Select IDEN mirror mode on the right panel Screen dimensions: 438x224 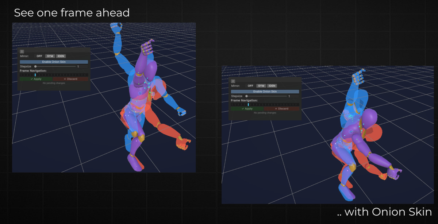[272, 86]
